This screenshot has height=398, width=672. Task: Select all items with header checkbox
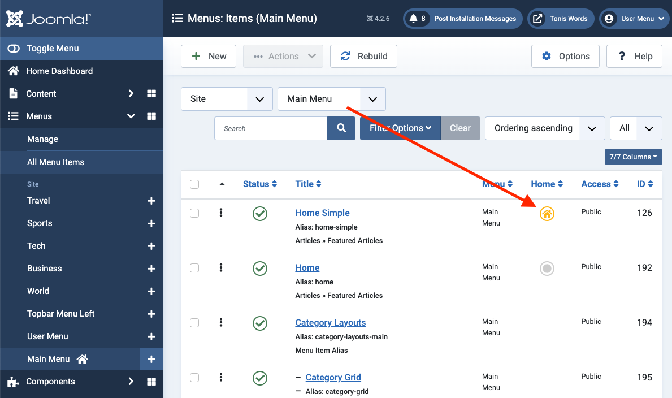click(x=194, y=184)
